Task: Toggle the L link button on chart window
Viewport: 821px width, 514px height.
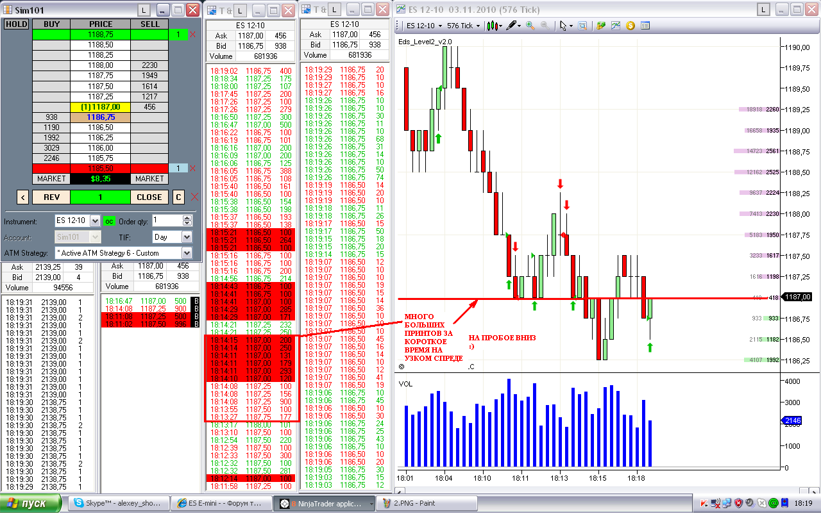Action: coord(764,10)
